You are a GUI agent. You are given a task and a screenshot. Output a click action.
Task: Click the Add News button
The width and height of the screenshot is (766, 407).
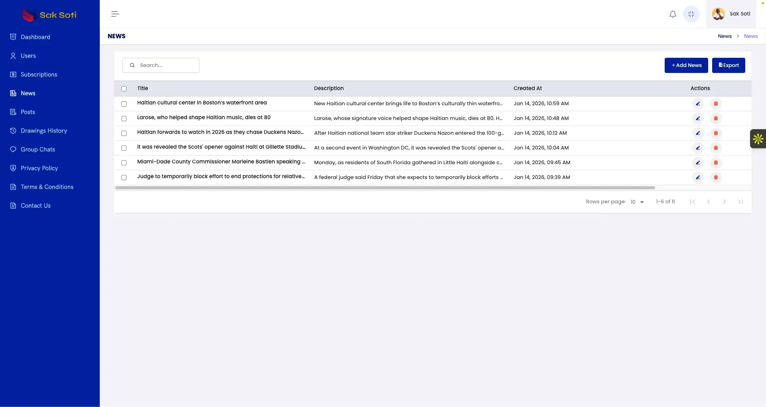point(686,65)
